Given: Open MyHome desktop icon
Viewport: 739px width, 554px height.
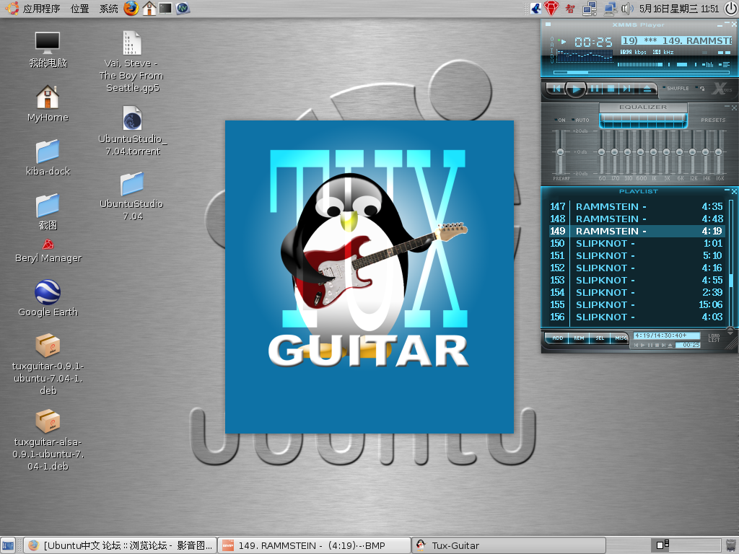Looking at the screenshot, I should click(48, 104).
